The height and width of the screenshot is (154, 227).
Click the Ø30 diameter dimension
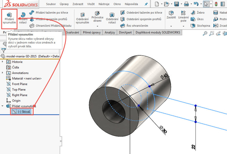(163, 129)
